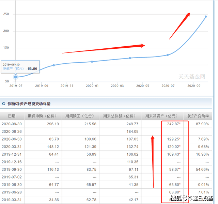Select the 87.90% change rate cell
218x204 pixels.
point(202,124)
